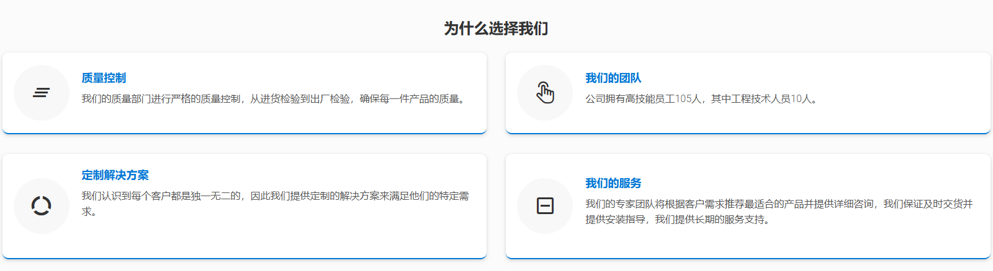The image size is (993, 271).
Task: Select the 我们的服务 heading link
Action: tap(613, 183)
